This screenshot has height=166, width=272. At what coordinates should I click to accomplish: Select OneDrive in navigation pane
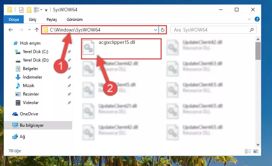(29, 114)
